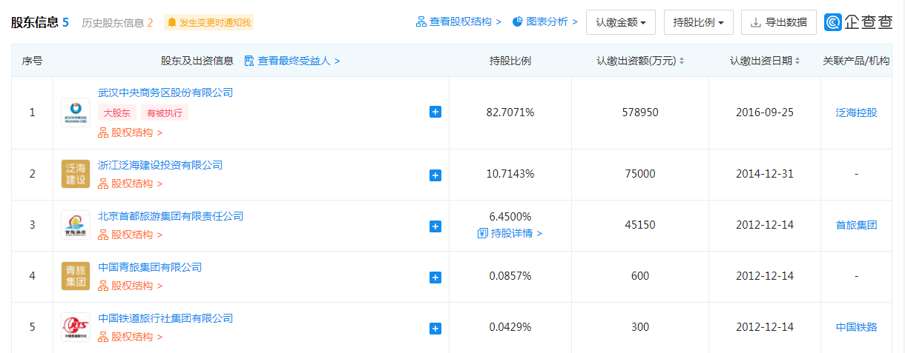The image size is (905, 353).
Task: Open the 持股比例 dropdown
Action: (698, 22)
